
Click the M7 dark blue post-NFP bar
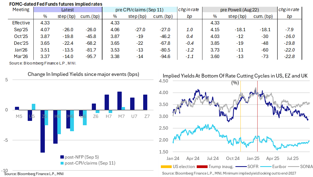pyautogui.click(x=119, y=101)
